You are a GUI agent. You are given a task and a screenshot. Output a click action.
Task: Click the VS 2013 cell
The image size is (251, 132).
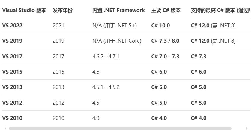tap(12, 87)
